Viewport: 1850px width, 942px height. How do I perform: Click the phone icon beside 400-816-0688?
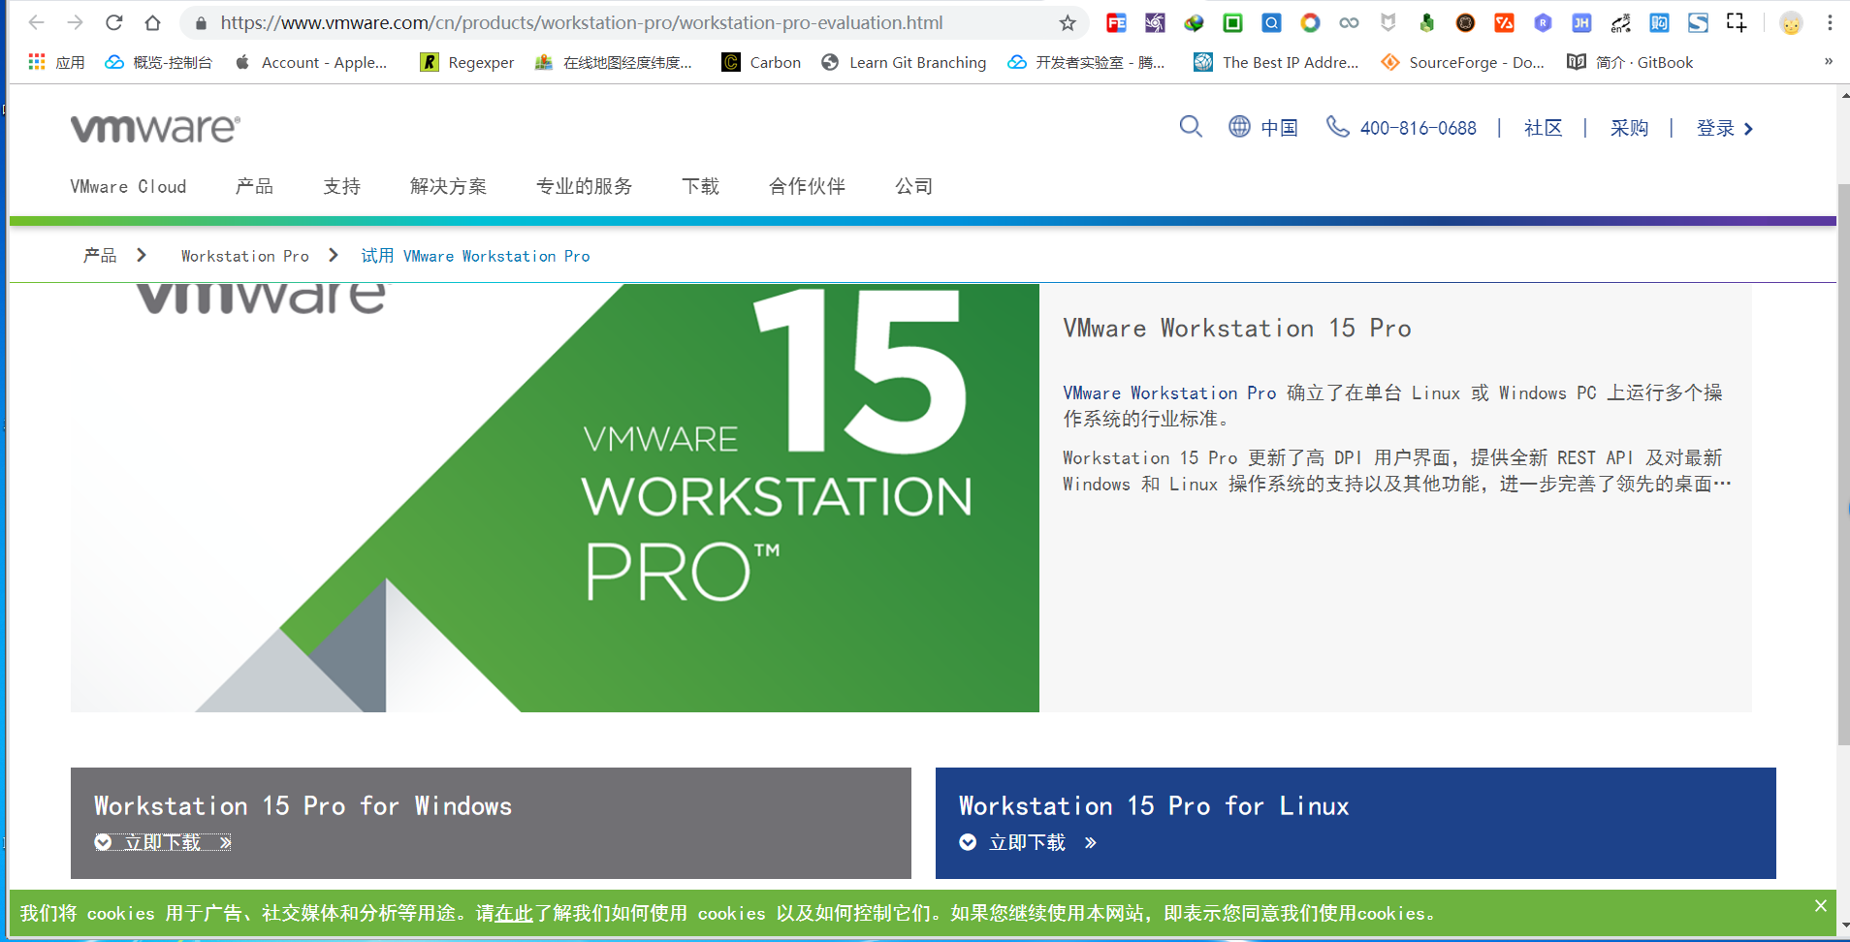[1337, 127]
